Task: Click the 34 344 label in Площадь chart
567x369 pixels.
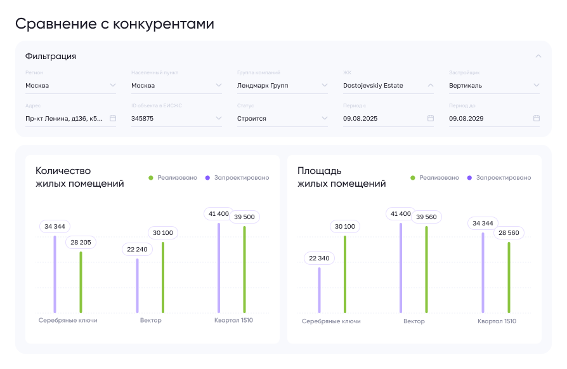Action: (x=483, y=223)
